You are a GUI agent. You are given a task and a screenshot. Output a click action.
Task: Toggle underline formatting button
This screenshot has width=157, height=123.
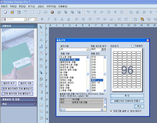pos(55,19)
